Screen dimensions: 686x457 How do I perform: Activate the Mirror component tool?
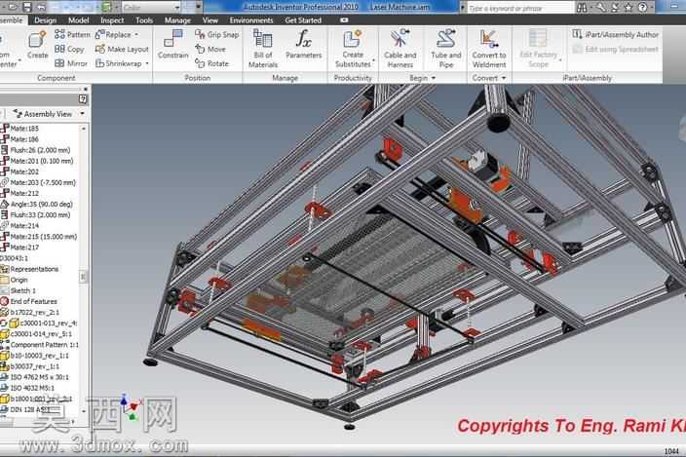click(71, 63)
